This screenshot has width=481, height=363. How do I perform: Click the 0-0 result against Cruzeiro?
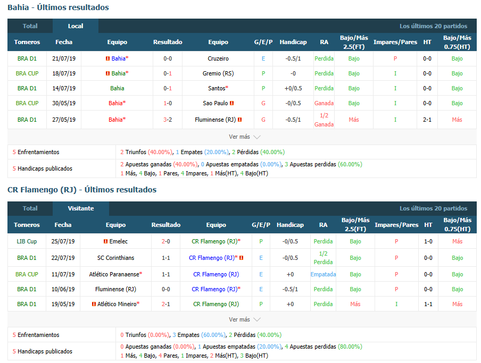pyautogui.click(x=168, y=58)
